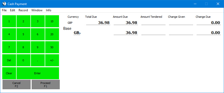Screen dimensions: 224x93
Task: Open the Window menu
Action: [37, 10]
